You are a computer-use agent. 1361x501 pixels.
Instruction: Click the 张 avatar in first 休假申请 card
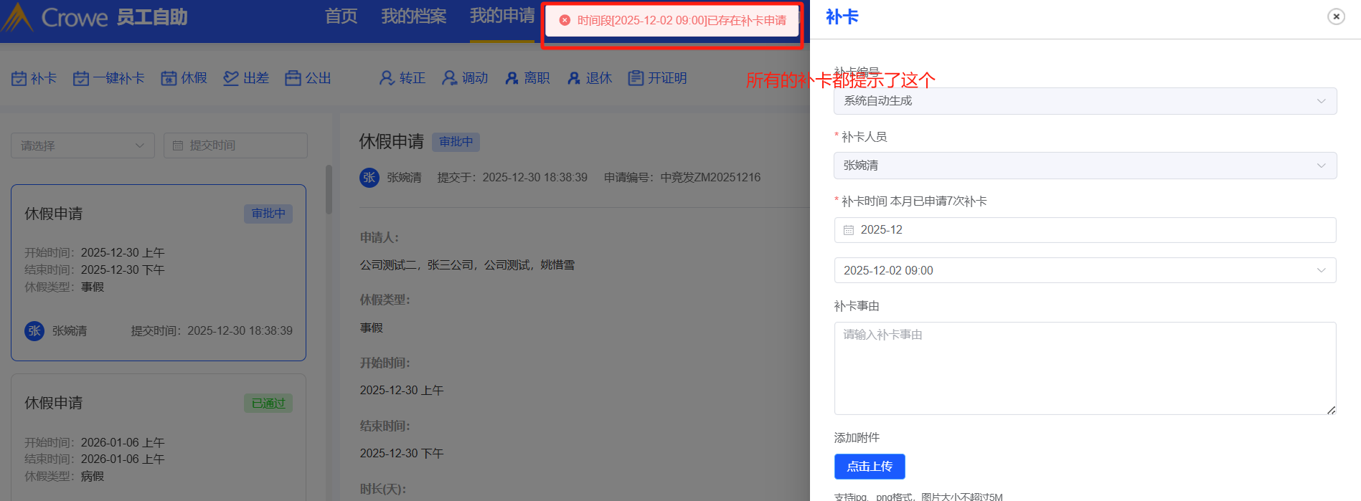[34, 330]
